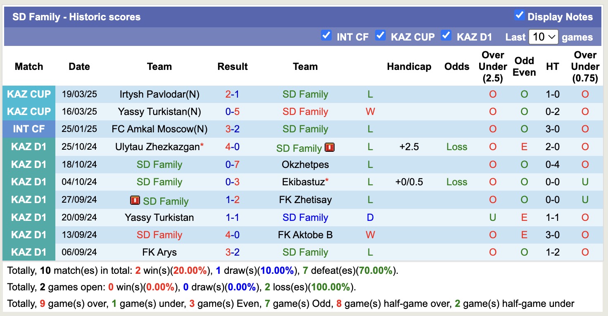Click the red asterisk next to Ulytau Zhezkazgan
This screenshot has width=608, height=316.
(x=202, y=144)
